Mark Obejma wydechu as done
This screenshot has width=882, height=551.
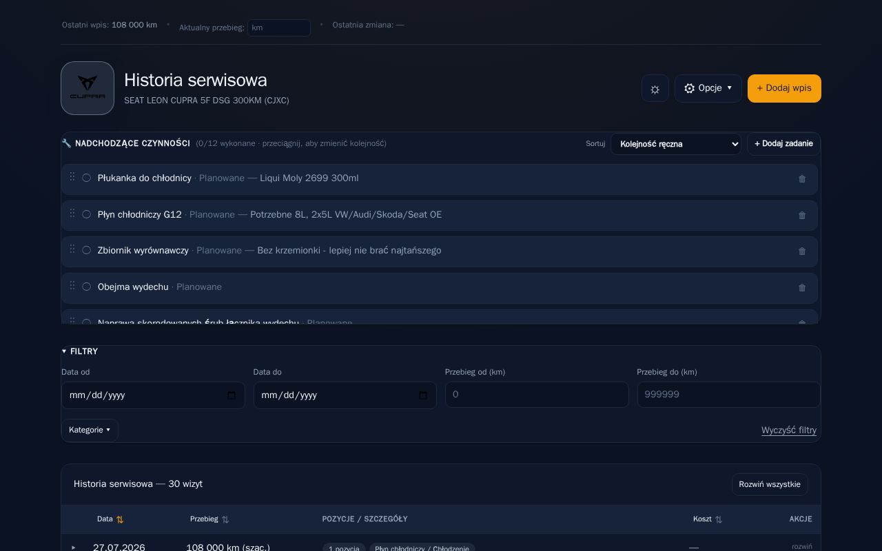86,287
